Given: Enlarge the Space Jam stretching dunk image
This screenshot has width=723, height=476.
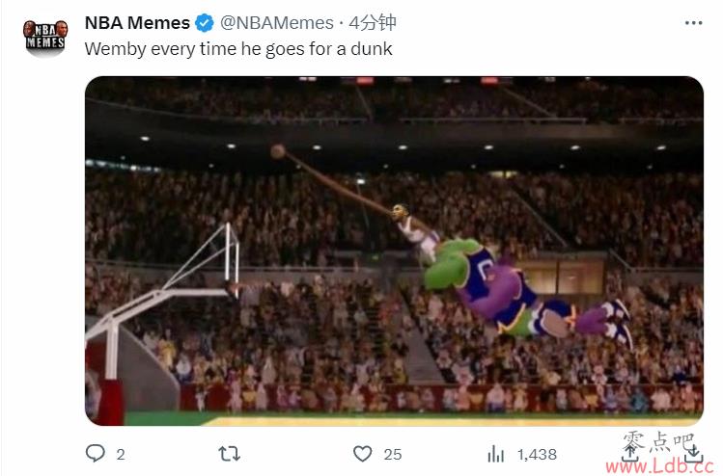Looking at the screenshot, I should [394, 251].
